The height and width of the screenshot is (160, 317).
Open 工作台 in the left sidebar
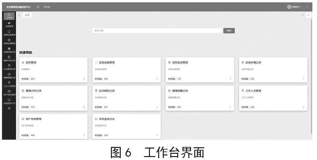click(x=9, y=16)
